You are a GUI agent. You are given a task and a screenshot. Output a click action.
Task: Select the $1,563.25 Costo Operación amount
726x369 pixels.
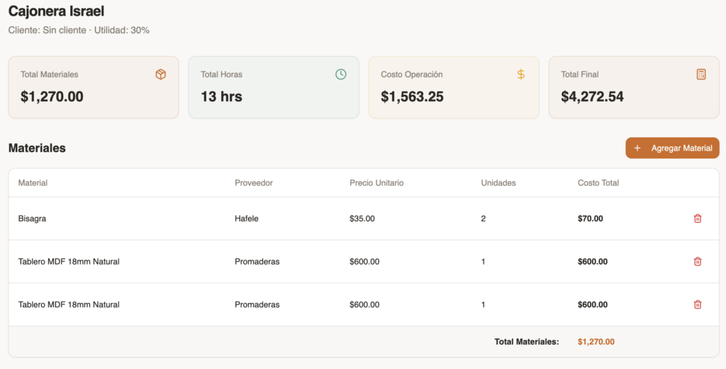[412, 97]
